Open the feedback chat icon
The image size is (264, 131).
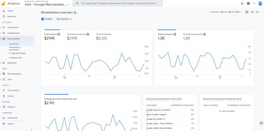pos(261,123)
